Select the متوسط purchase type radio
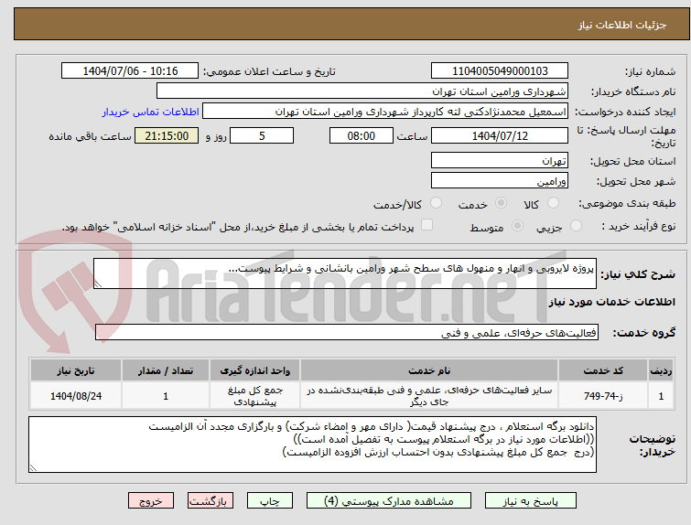Screen dimensions: 691x525 pyautogui.click(x=517, y=226)
